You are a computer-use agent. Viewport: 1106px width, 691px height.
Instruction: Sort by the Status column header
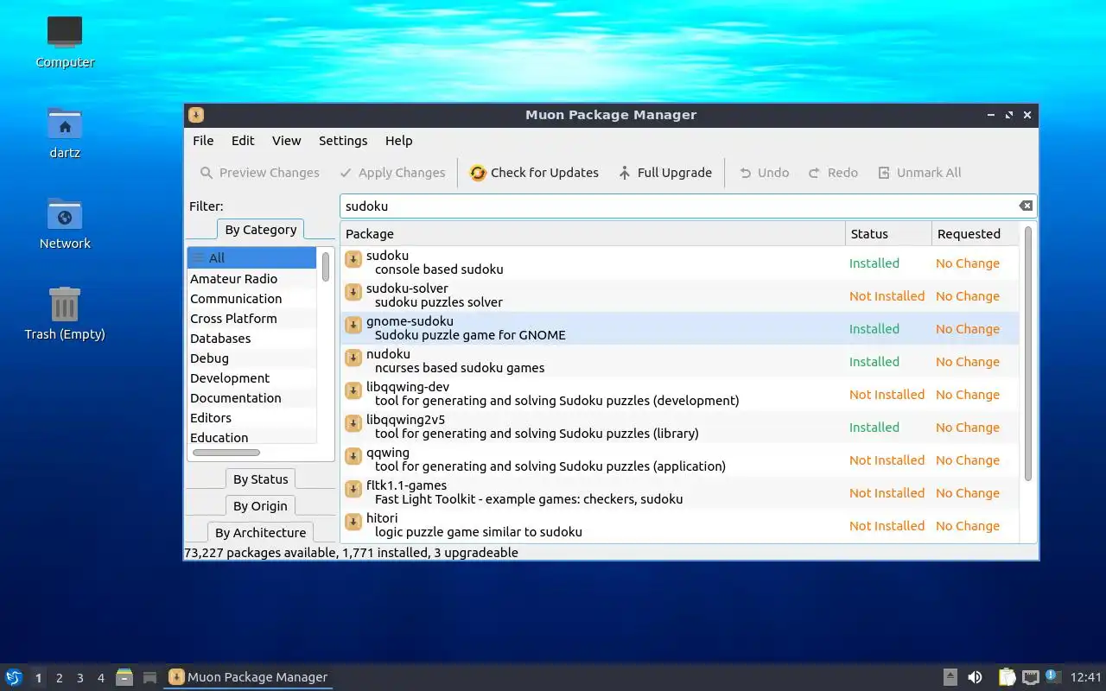pos(888,234)
